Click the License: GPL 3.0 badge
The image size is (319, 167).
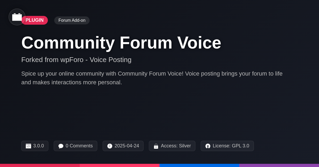[227, 146]
